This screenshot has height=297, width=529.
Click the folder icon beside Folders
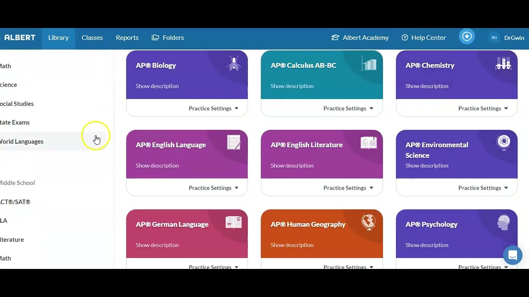point(155,38)
